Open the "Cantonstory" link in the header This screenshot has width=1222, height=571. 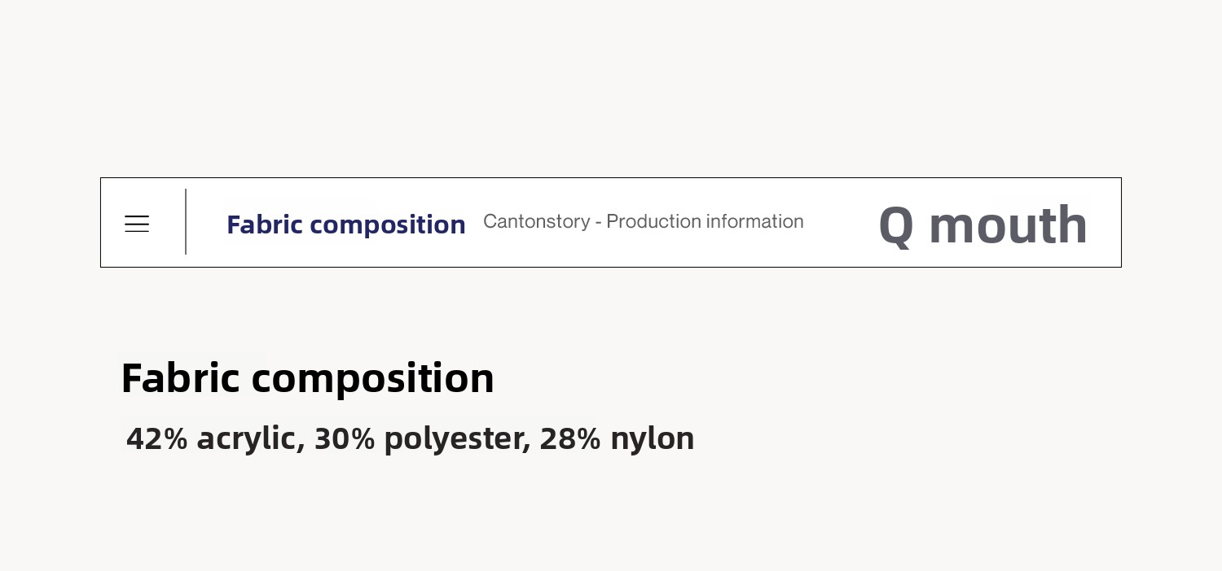point(536,222)
